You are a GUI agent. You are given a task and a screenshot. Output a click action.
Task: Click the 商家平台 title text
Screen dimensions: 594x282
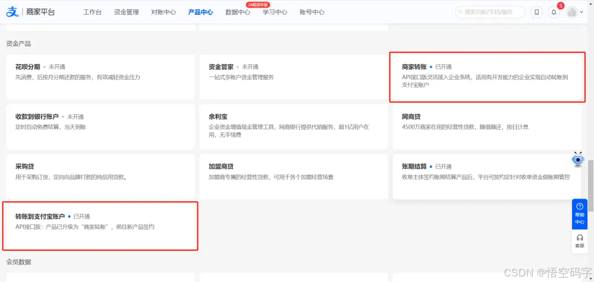click(41, 12)
